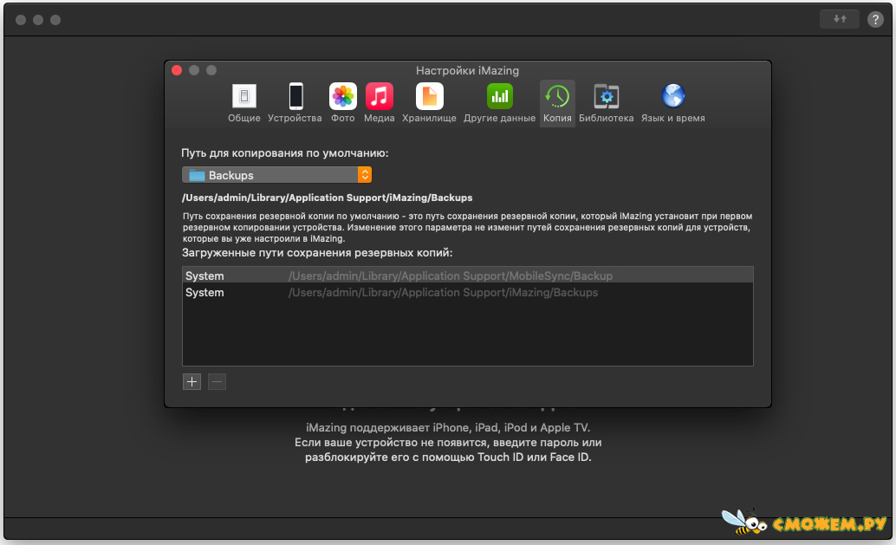Open the Фото preferences icon
The image size is (896, 545).
[x=343, y=96]
